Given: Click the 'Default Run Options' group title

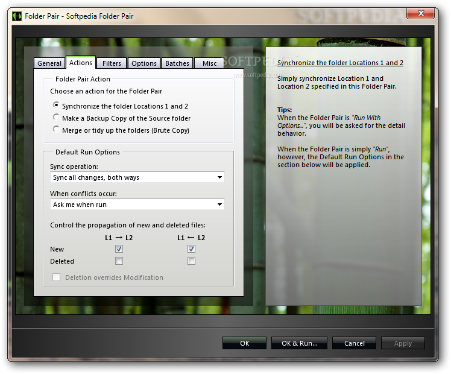Looking at the screenshot, I should pyautogui.click(x=87, y=152).
